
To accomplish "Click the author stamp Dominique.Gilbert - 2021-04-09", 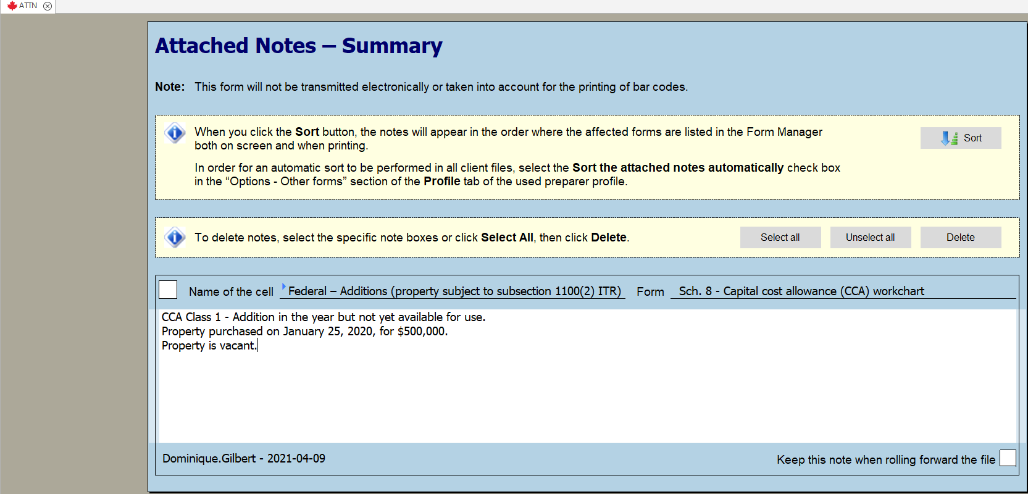I will (244, 459).
